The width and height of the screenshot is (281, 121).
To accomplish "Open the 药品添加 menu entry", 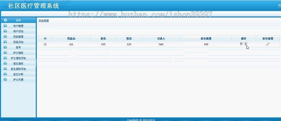I will click(18, 42).
